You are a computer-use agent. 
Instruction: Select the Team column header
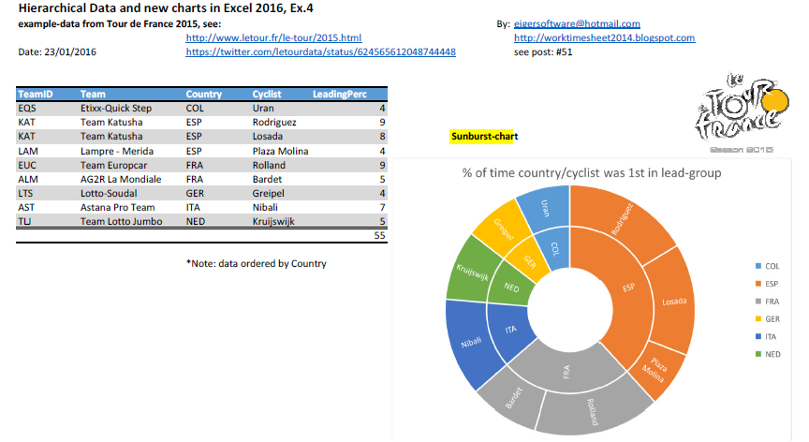93,94
